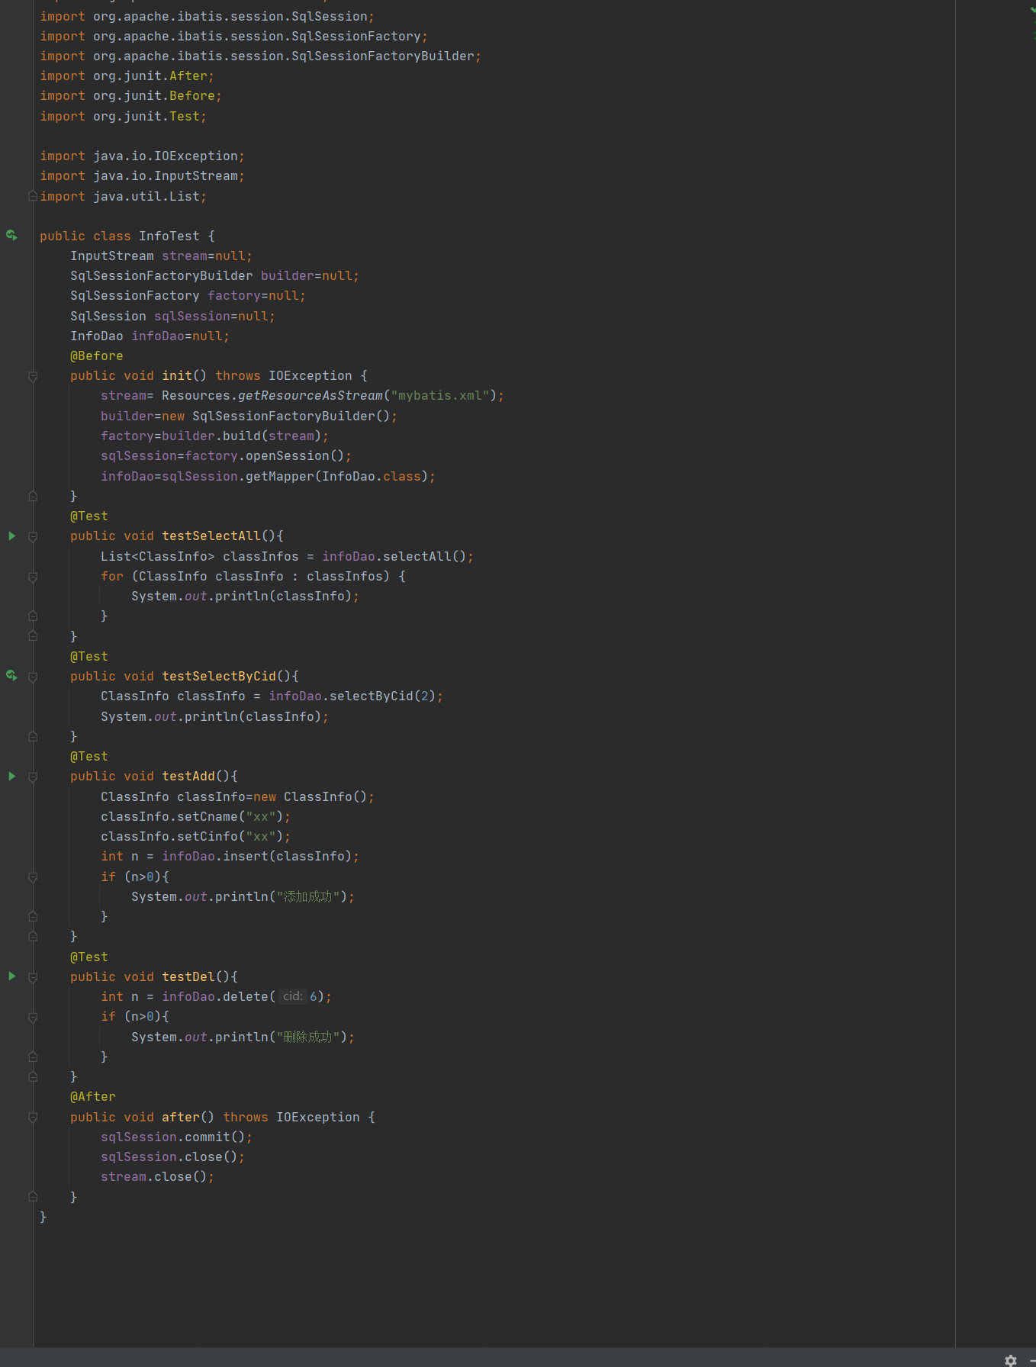This screenshot has height=1367, width=1036.
Task: Click selectByCid(2) call
Action: tap(383, 696)
